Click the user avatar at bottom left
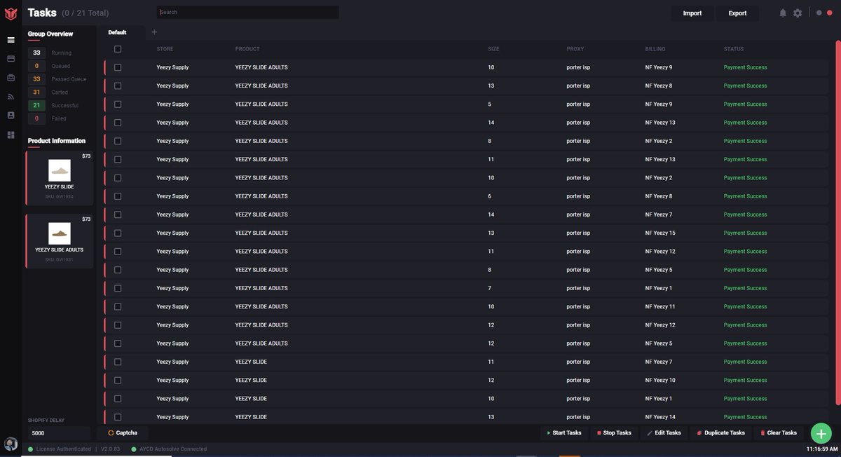The height and width of the screenshot is (457, 841). click(x=11, y=444)
